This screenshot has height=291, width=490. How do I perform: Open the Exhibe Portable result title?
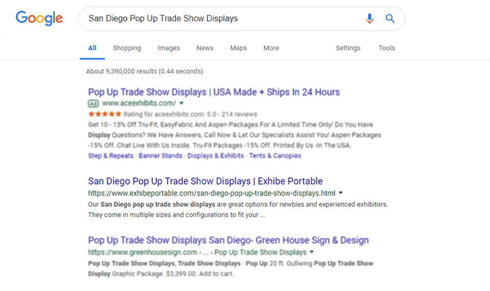205,181
